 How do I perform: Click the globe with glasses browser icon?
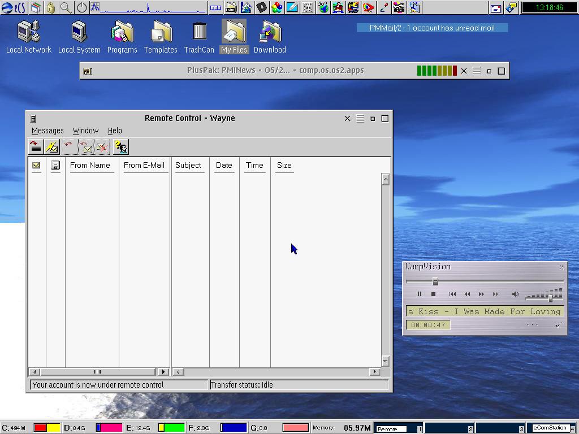pos(323,7)
